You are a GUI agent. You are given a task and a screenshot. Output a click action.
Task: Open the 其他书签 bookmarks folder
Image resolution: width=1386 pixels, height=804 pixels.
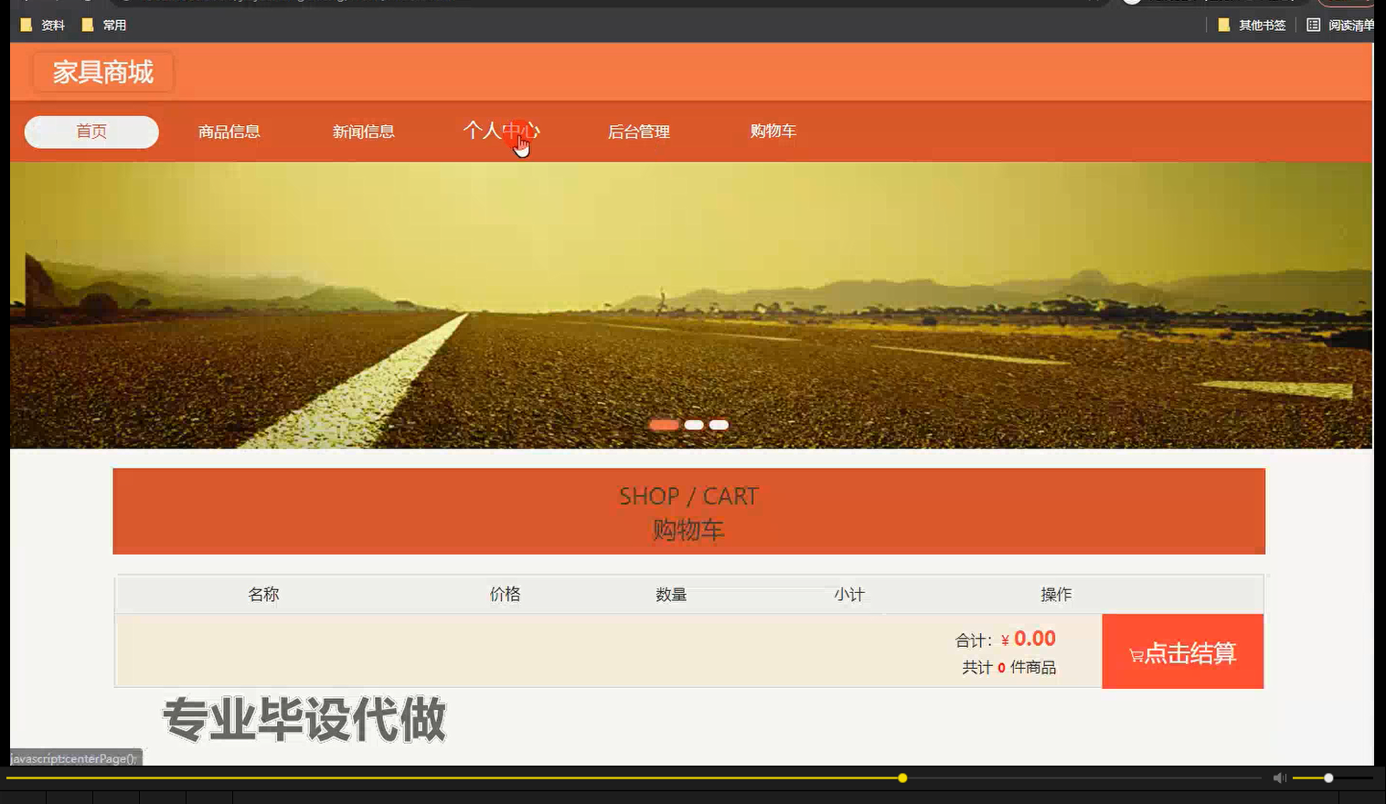[x=1252, y=25]
